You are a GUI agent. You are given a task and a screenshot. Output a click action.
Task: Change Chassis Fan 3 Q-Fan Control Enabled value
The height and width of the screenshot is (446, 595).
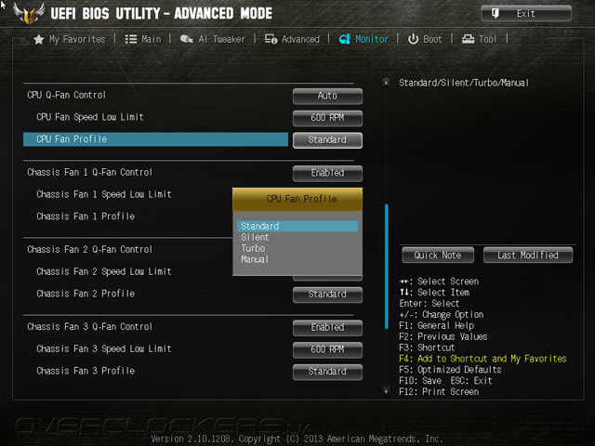point(327,328)
